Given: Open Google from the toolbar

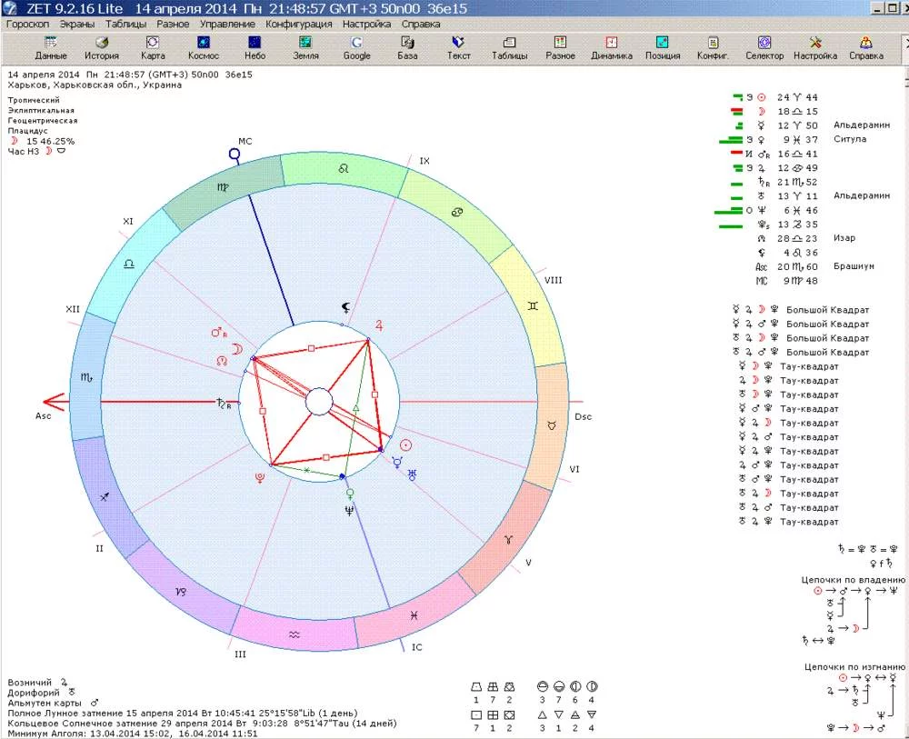Looking at the screenshot, I should tap(356, 47).
